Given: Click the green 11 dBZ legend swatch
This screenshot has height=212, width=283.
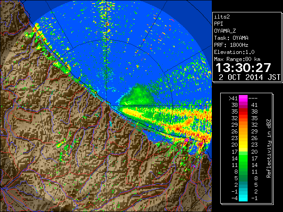Looking at the screenshot, I should (x=243, y=165).
